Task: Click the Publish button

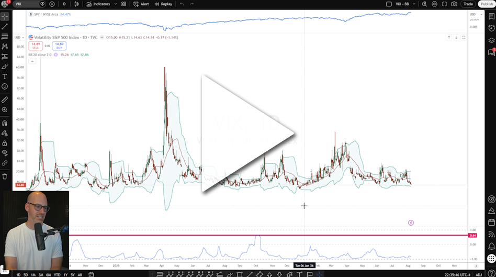Action: tap(487, 4)
